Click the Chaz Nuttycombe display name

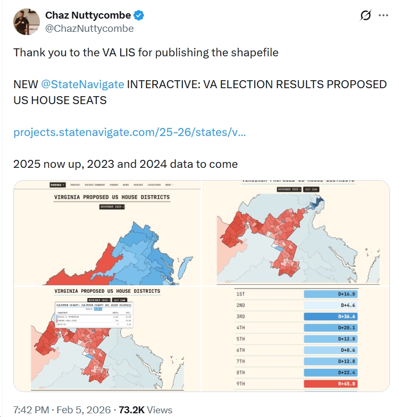88,15
